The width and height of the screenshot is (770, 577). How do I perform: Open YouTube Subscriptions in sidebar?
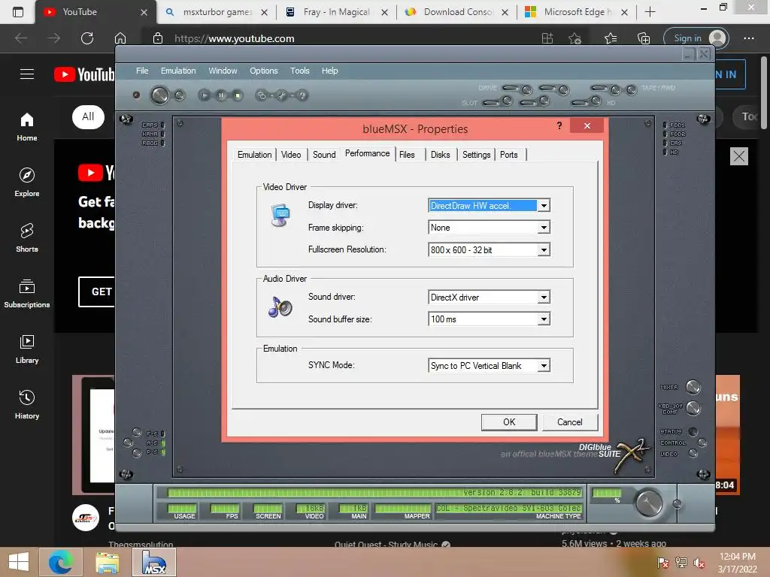pos(26,294)
